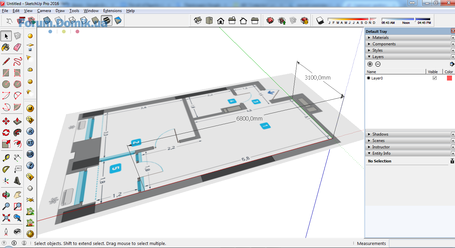Select the Text label tool
Screen dimensions: 455x248
(17, 169)
